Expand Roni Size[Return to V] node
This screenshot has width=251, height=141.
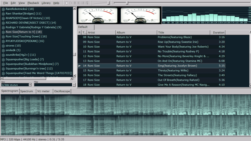[3, 32]
